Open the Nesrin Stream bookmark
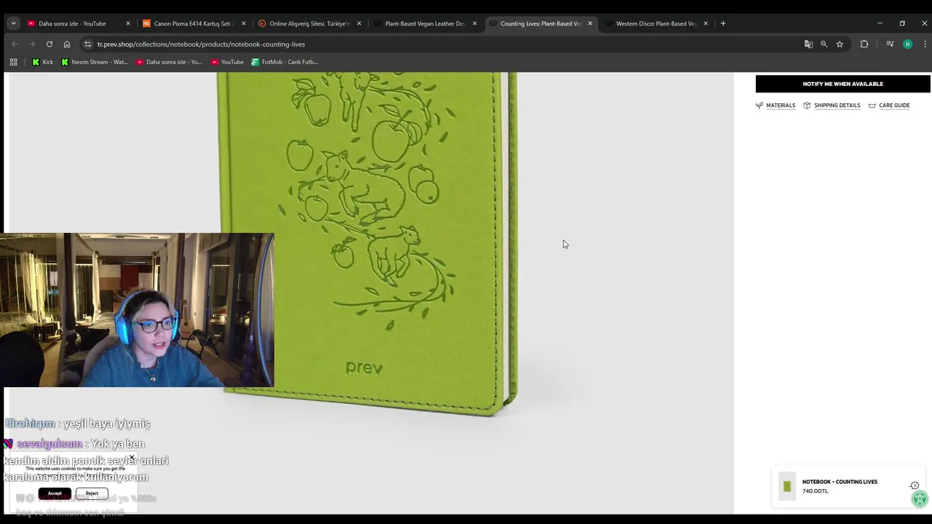Viewport: 932px width, 524px height. click(x=95, y=62)
